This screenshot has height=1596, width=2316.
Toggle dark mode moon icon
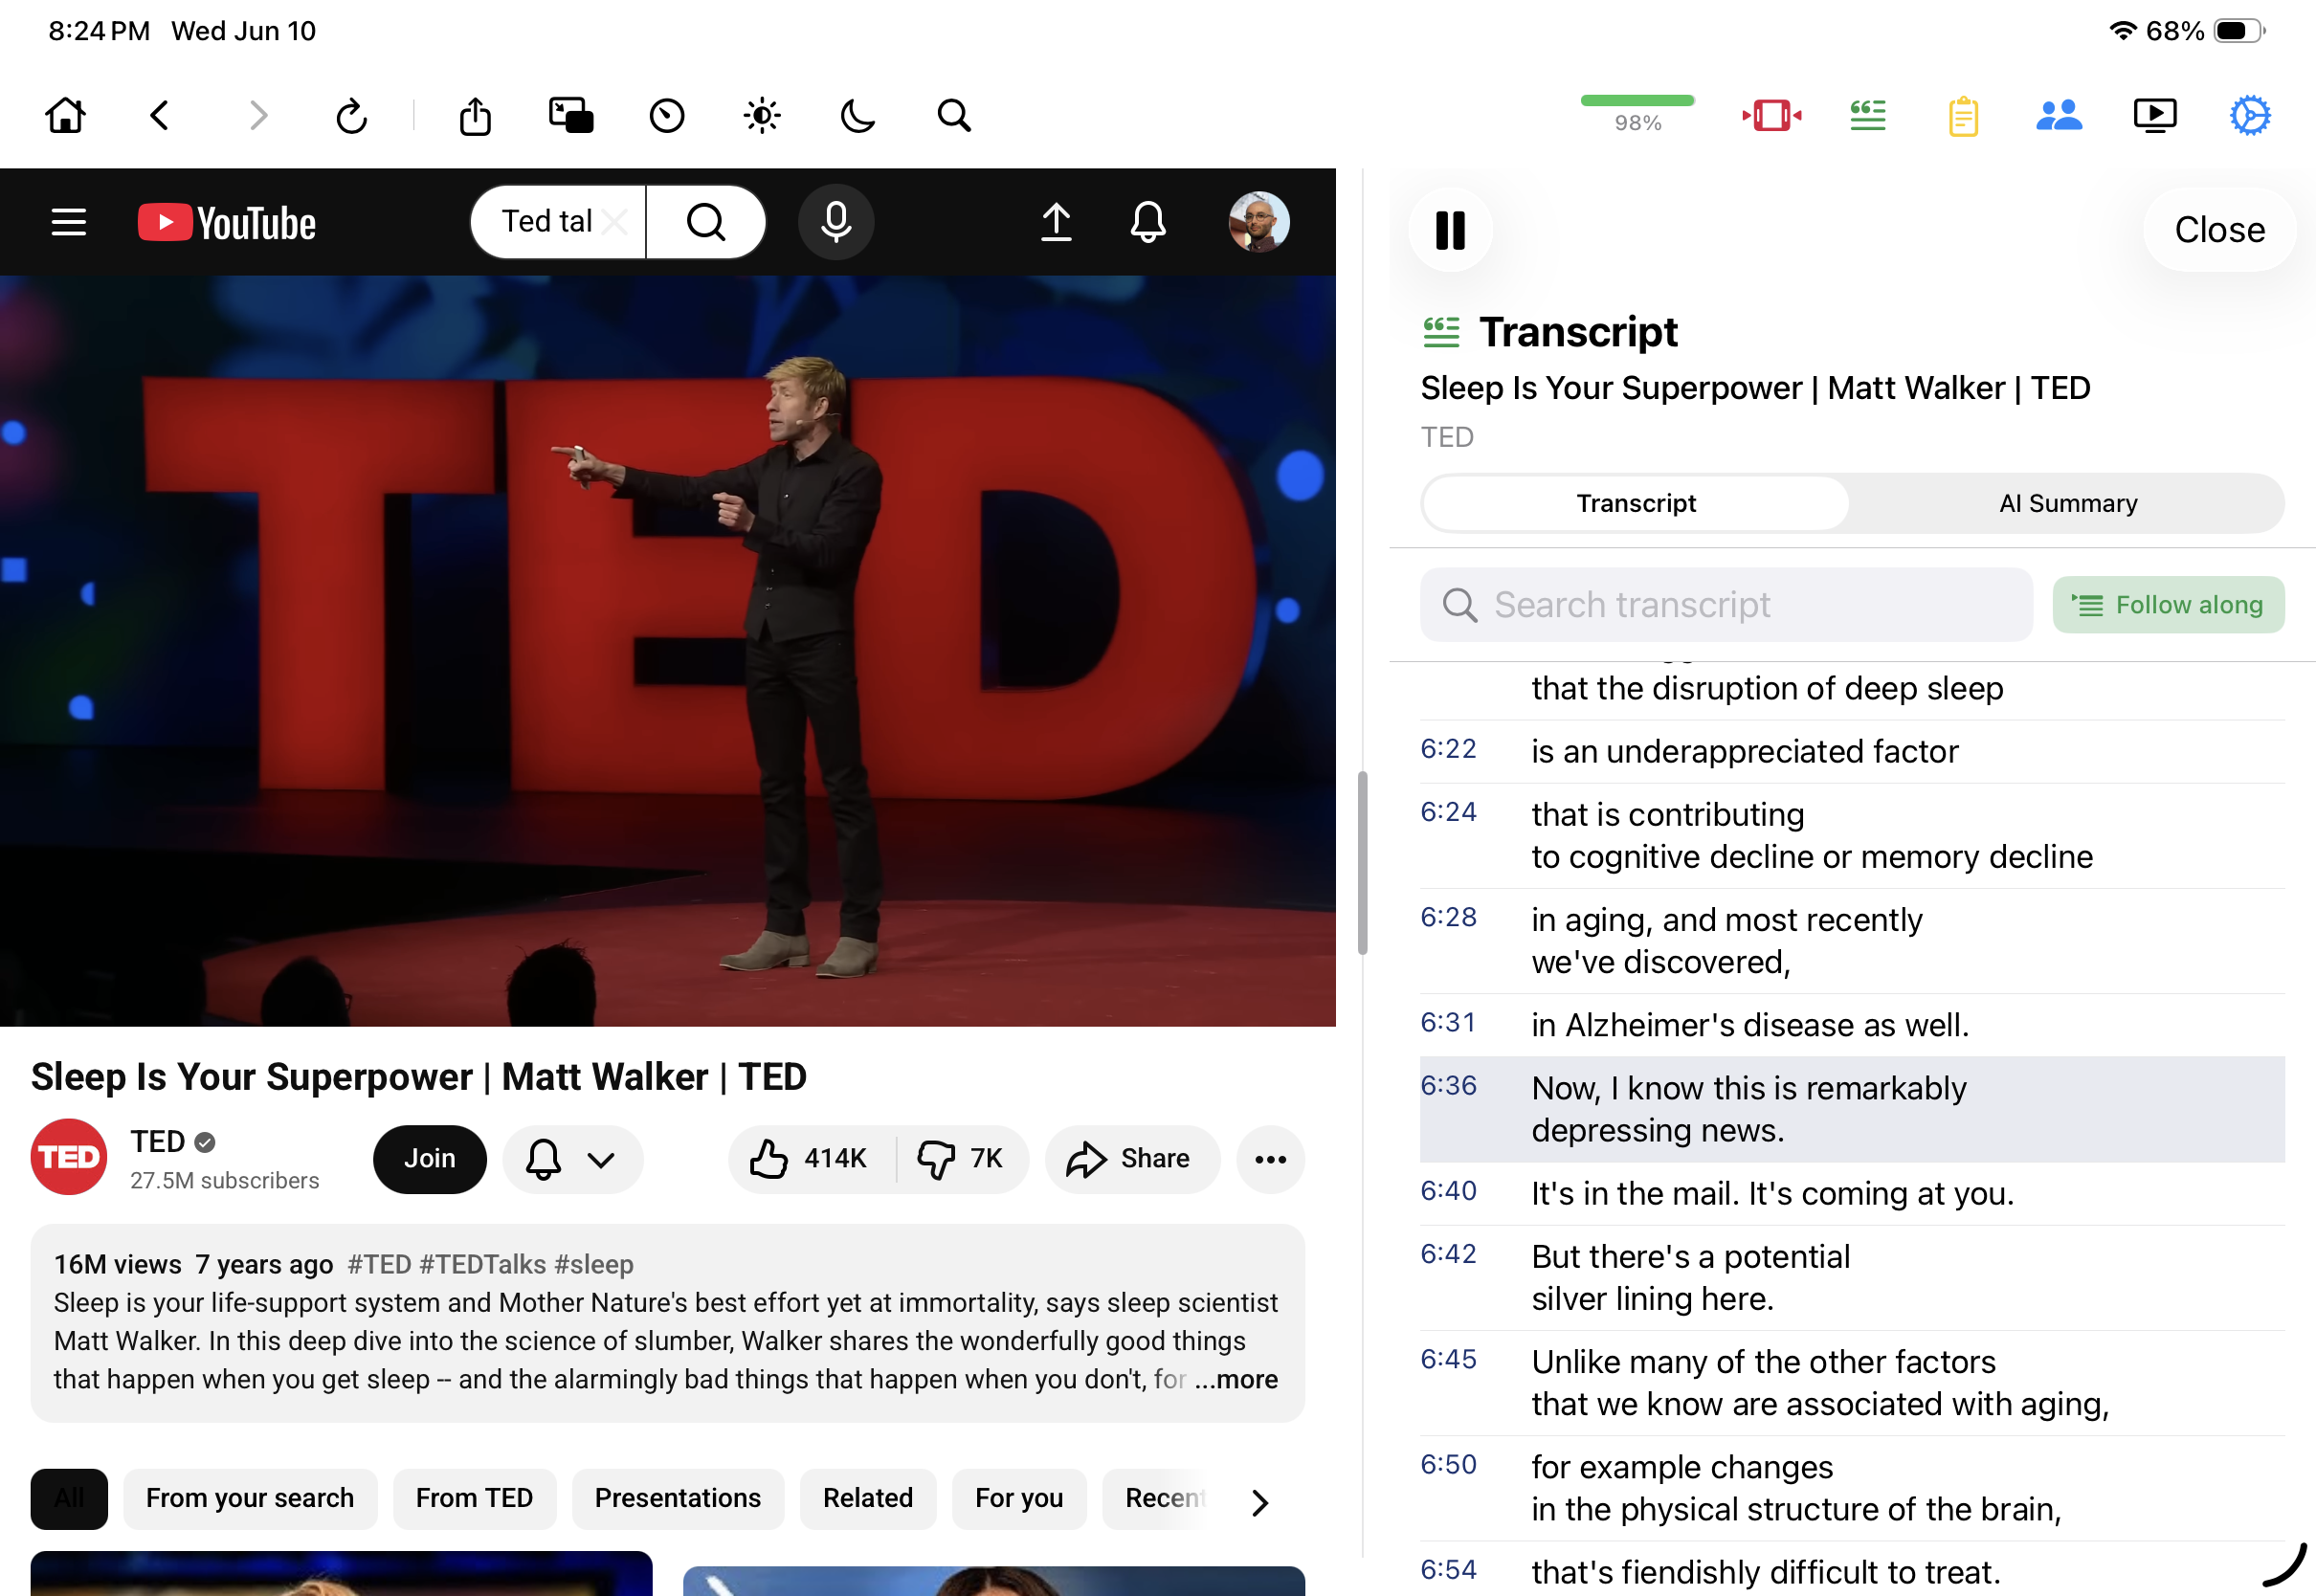(857, 116)
